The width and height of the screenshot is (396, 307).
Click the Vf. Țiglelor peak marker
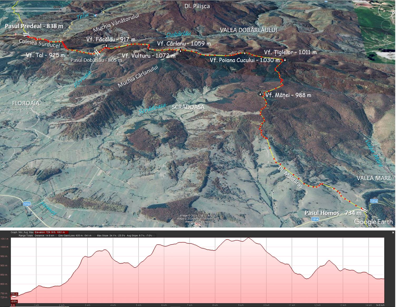tap(285, 60)
